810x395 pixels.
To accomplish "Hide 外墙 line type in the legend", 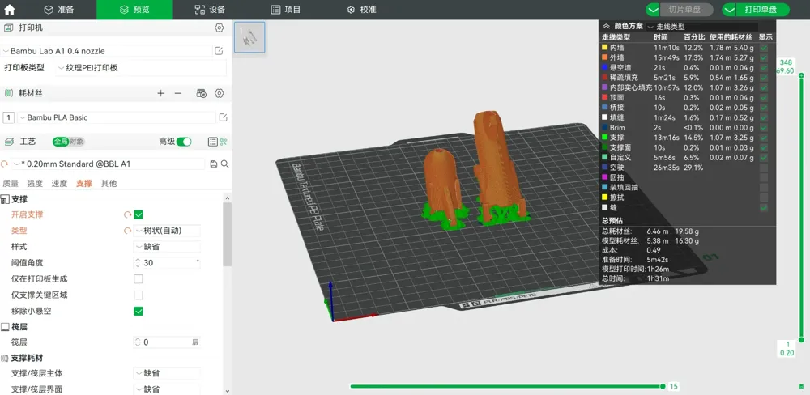I will pyautogui.click(x=764, y=57).
